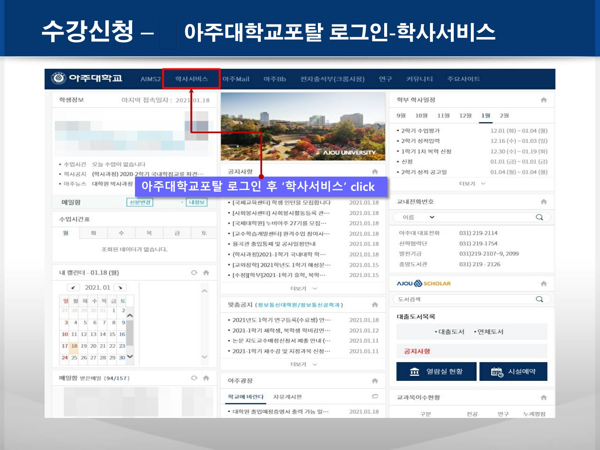This screenshot has width=600, height=450.
Task: Click the 시설예약 button
Action: pyautogui.click(x=513, y=371)
